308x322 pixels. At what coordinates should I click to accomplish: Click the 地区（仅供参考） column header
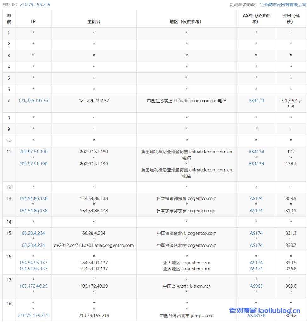187,22
